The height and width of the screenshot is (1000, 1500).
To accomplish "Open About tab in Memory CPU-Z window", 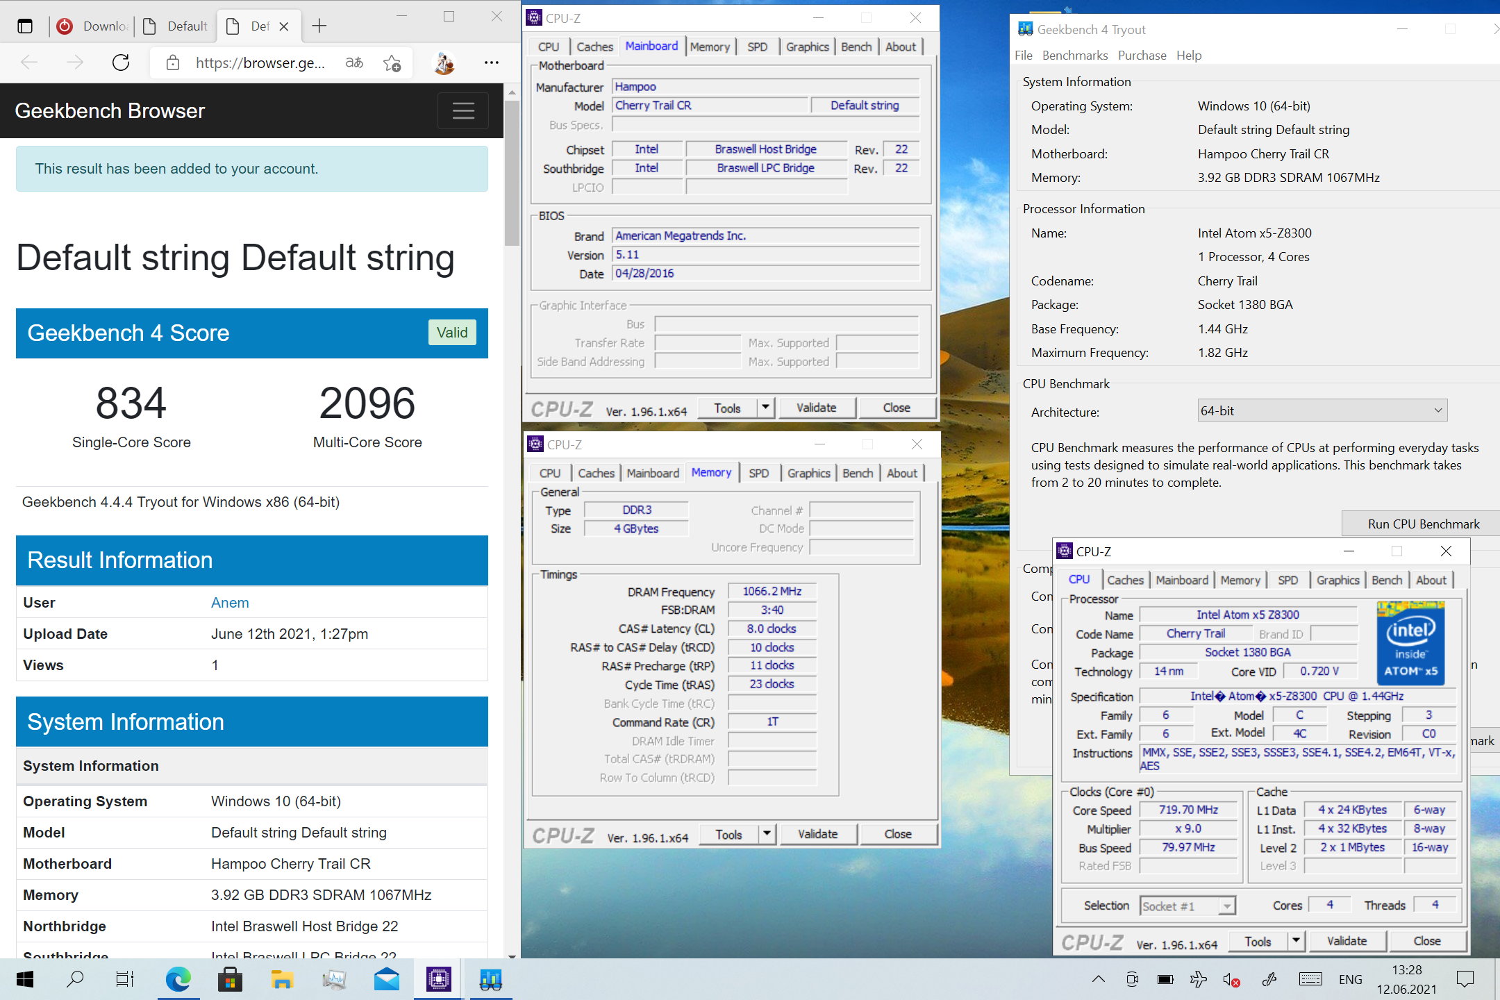I will coord(901,473).
